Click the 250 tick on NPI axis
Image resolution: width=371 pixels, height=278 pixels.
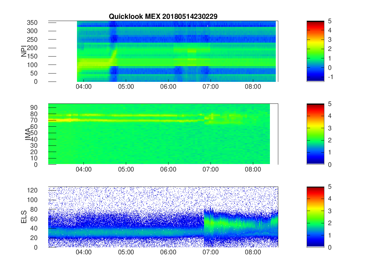32,40
